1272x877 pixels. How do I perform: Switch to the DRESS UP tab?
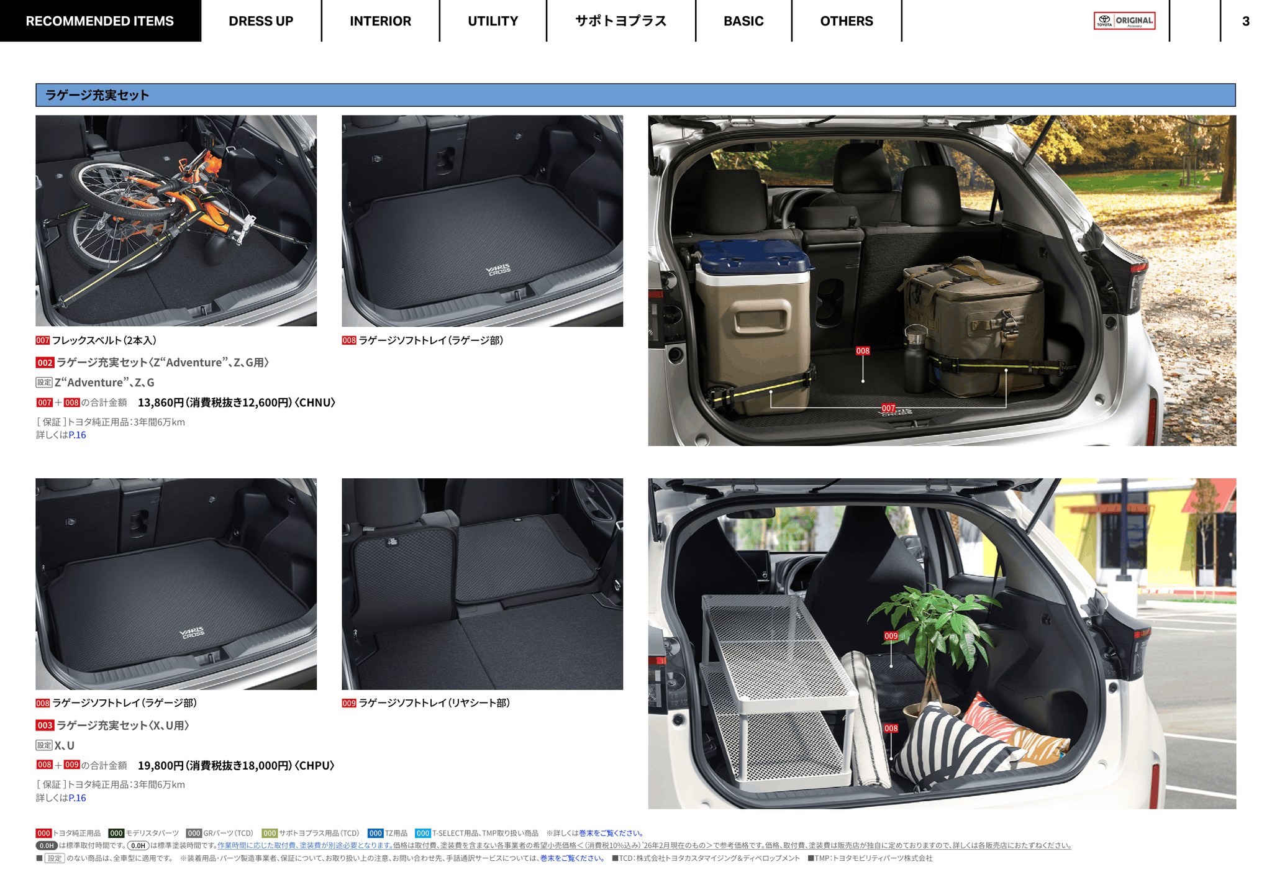click(261, 20)
